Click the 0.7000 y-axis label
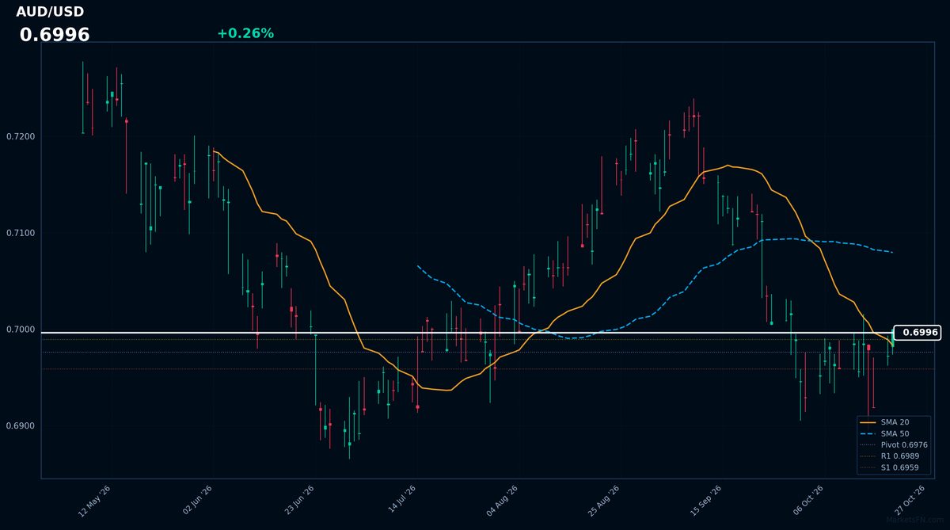Viewport: 950px width, 530px height. [21, 330]
